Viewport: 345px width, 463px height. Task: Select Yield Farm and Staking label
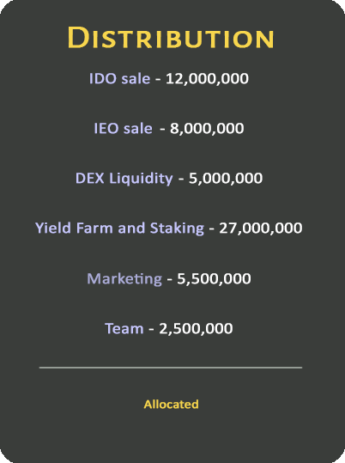(119, 228)
